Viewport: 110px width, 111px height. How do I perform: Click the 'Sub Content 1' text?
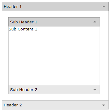point(23,29)
